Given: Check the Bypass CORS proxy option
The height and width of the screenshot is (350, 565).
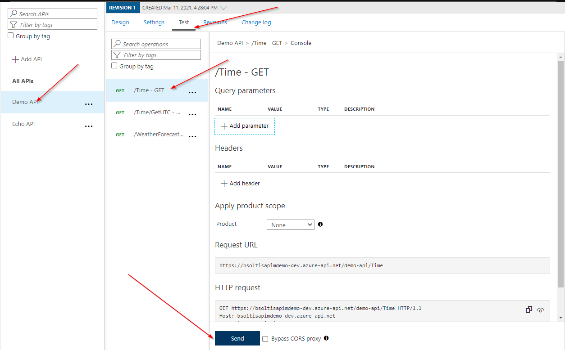Looking at the screenshot, I should (265, 338).
